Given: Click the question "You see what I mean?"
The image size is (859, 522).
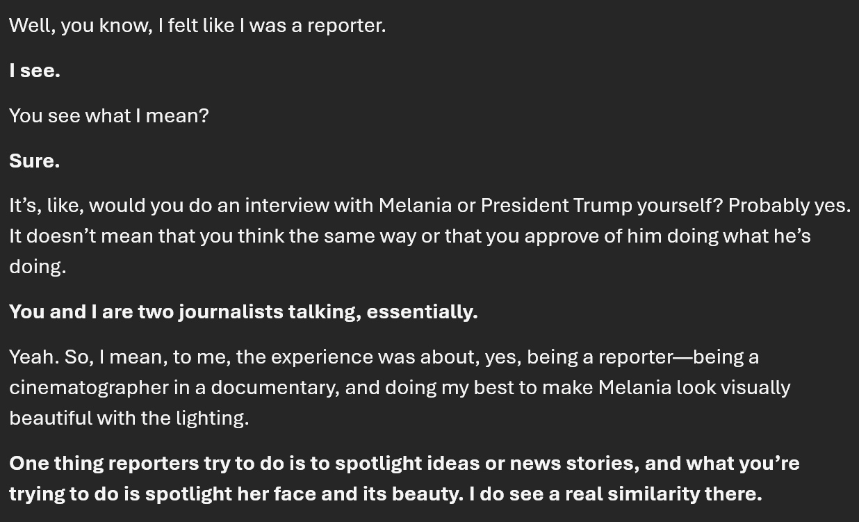Looking at the screenshot, I should pos(108,116).
